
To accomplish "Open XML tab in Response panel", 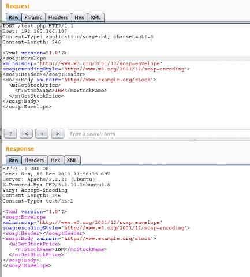I will click(x=72, y=160).
